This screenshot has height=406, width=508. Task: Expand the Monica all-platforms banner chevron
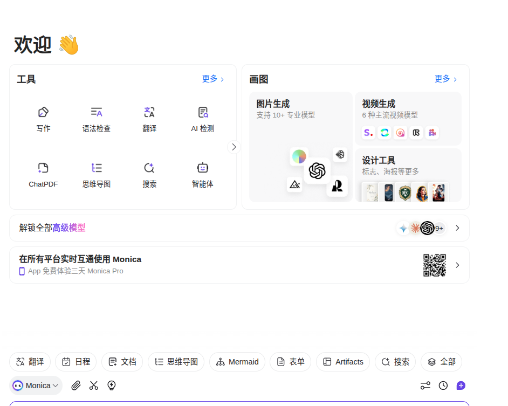click(457, 265)
